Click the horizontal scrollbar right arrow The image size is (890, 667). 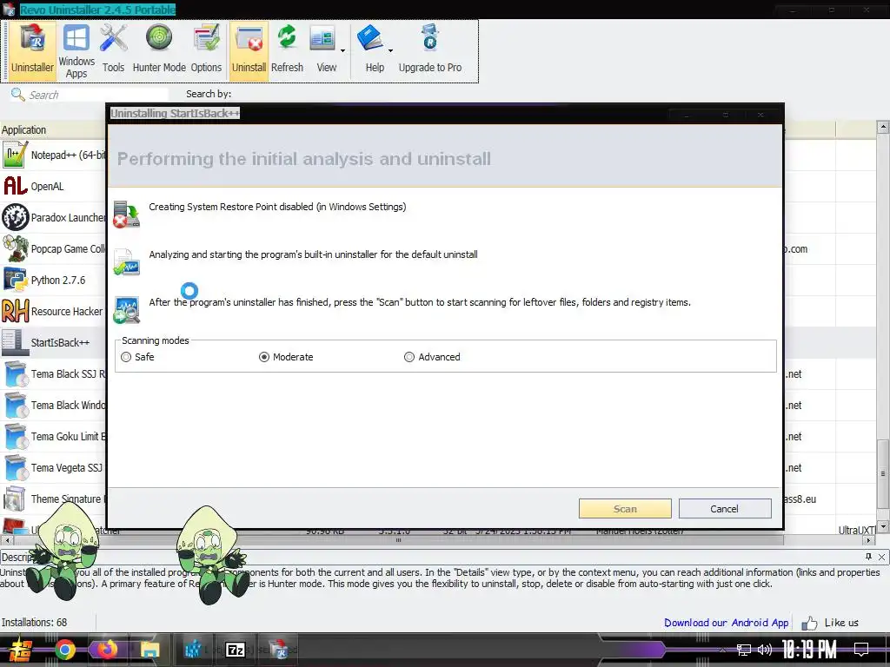pos(869,541)
